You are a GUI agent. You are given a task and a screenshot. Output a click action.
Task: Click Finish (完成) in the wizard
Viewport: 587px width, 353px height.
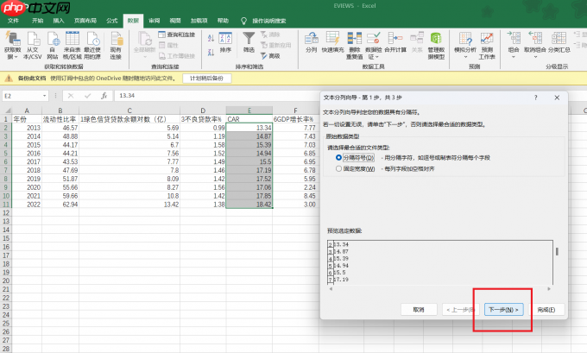click(546, 310)
